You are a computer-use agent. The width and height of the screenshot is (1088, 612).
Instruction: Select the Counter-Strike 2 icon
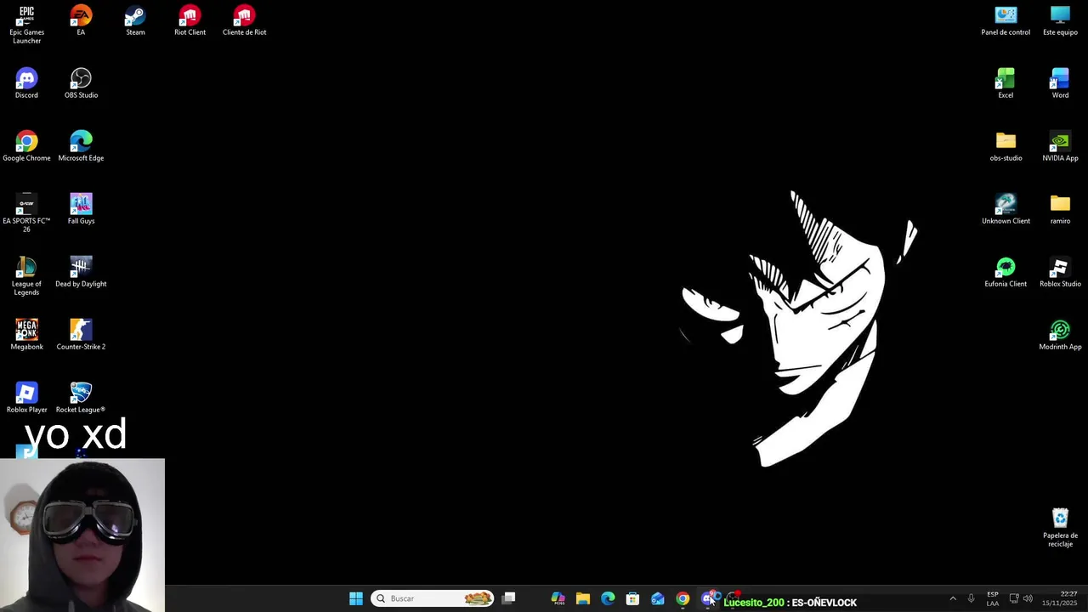(81, 336)
